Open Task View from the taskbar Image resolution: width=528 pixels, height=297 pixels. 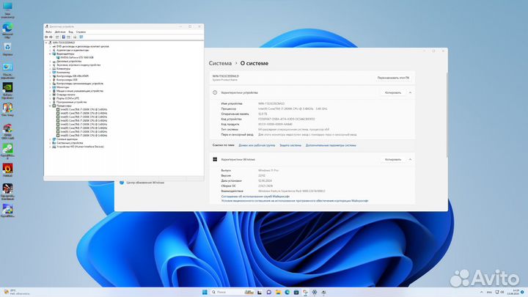click(260, 292)
